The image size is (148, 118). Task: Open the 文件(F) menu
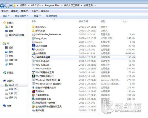pos(5,11)
